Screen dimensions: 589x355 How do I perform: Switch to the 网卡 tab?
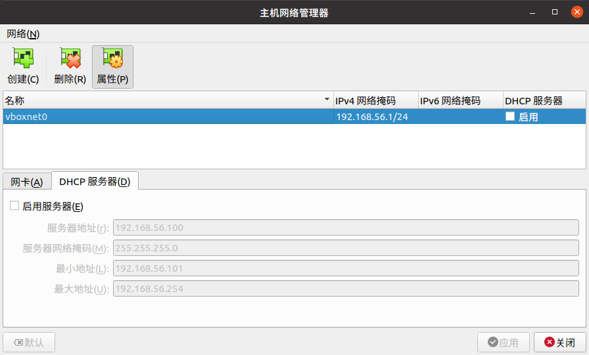coord(27,182)
